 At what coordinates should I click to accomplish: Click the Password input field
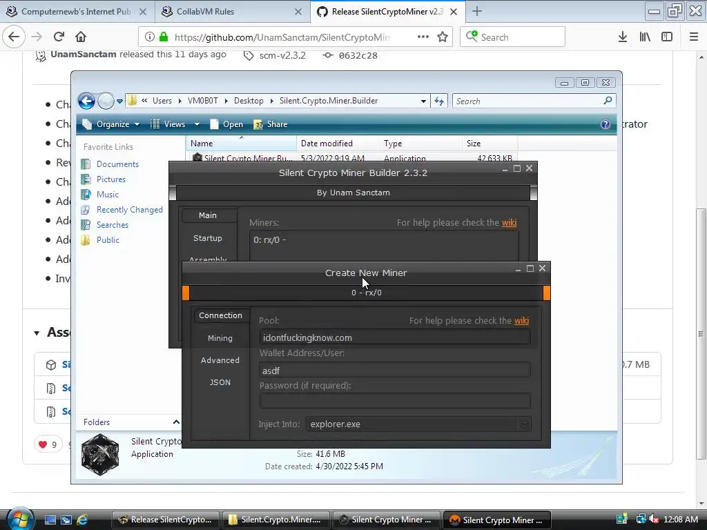pos(395,400)
